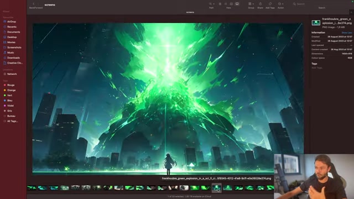Switch to icon view in View group
354x199 pixels.
coord(220,4)
